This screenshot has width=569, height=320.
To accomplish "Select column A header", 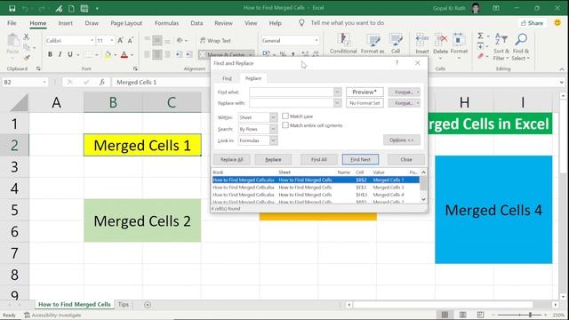I will 56,103.
